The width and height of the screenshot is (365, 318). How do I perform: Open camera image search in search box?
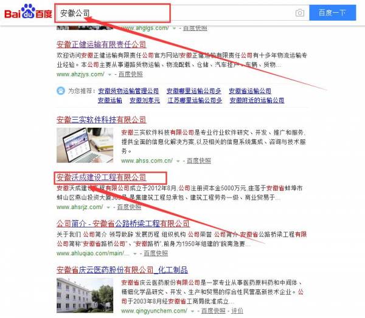coord(299,13)
